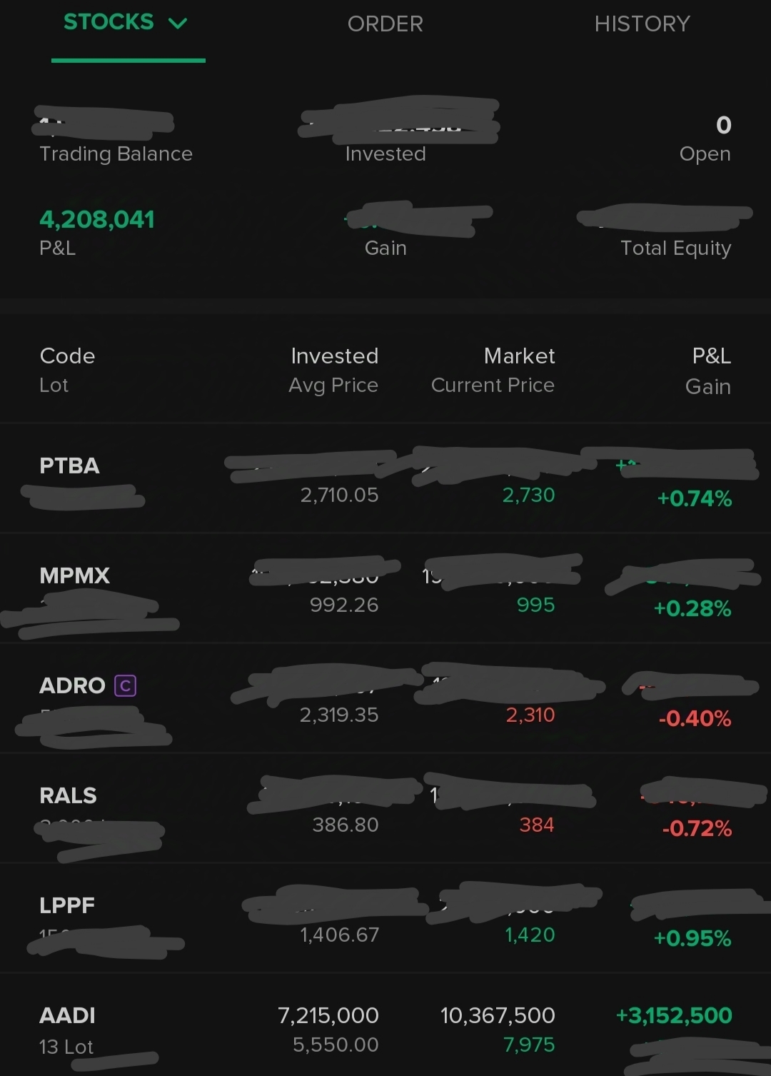
Task: Expand the STOCKS dropdown chevron
Action: click(177, 24)
